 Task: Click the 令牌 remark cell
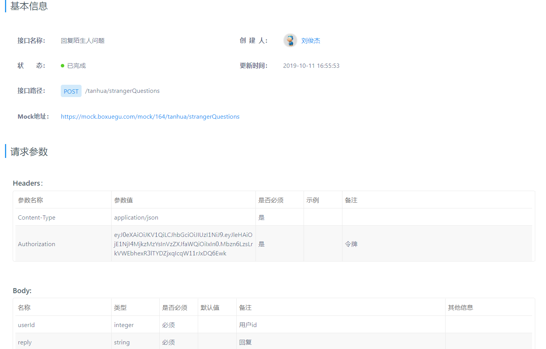[x=437, y=244]
